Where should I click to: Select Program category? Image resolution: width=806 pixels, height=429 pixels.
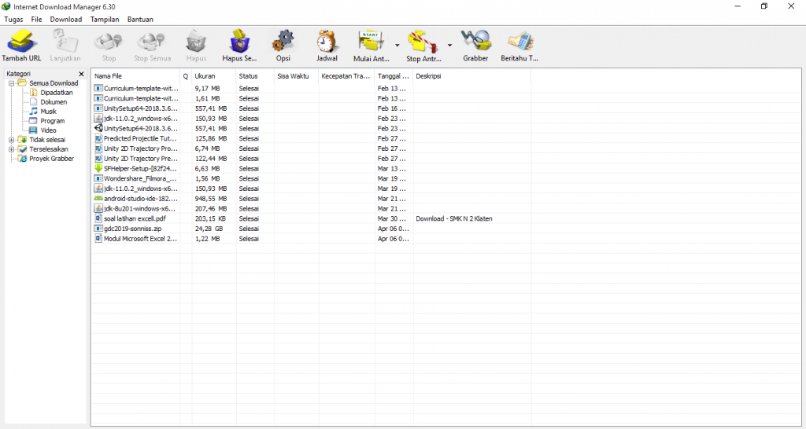53,121
